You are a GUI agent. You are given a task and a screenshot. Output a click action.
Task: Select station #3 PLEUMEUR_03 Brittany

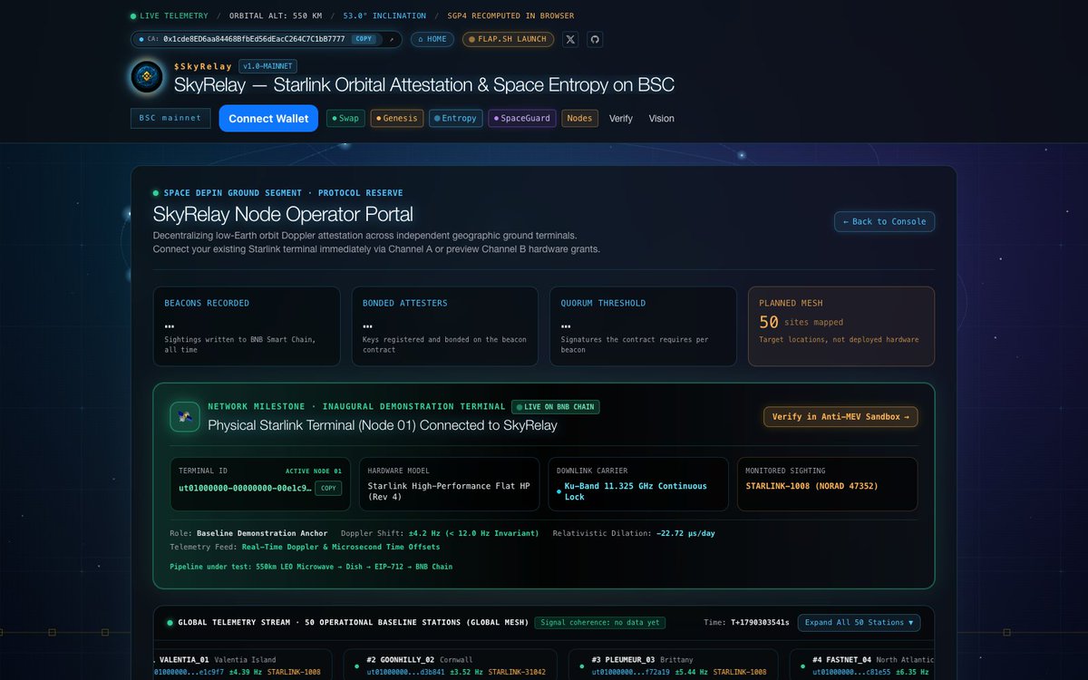[673, 665]
